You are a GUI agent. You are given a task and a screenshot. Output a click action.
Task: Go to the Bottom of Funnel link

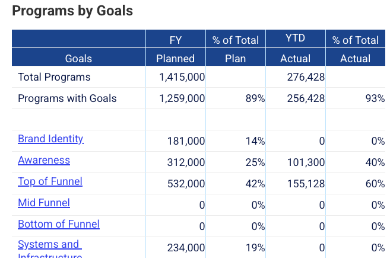click(x=59, y=225)
